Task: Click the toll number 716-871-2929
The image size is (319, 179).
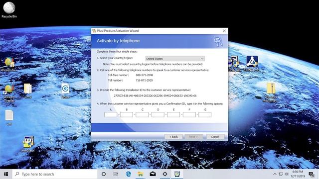Action: [144, 81]
